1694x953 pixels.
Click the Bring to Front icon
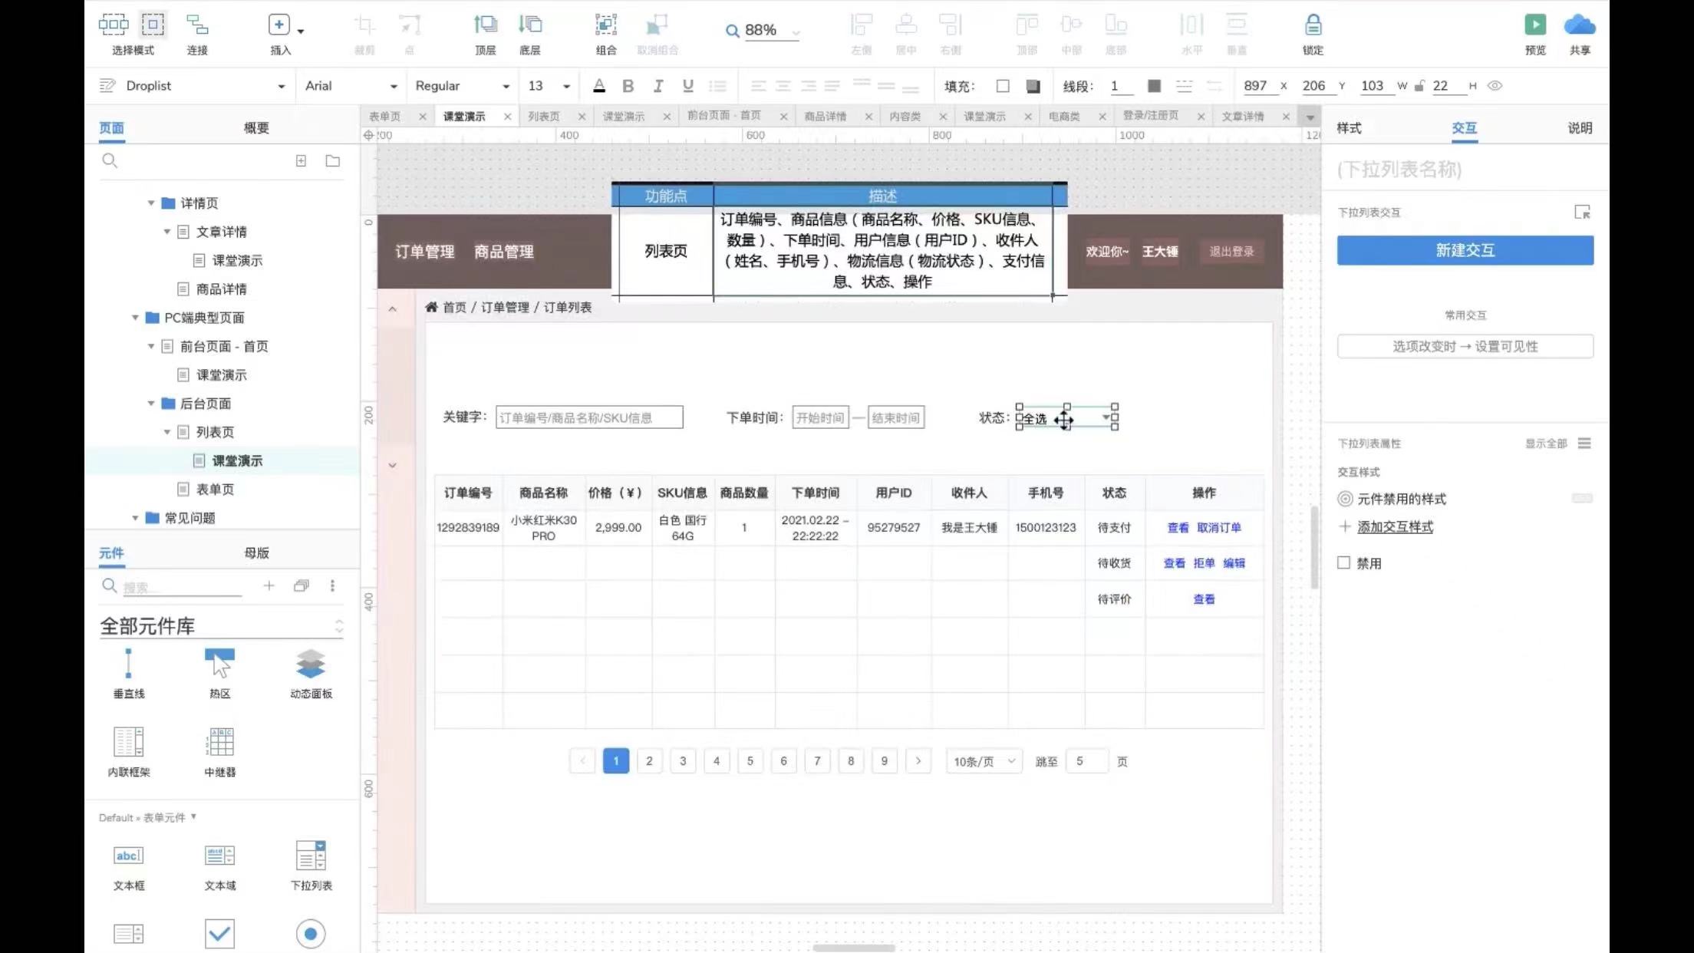click(485, 25)
